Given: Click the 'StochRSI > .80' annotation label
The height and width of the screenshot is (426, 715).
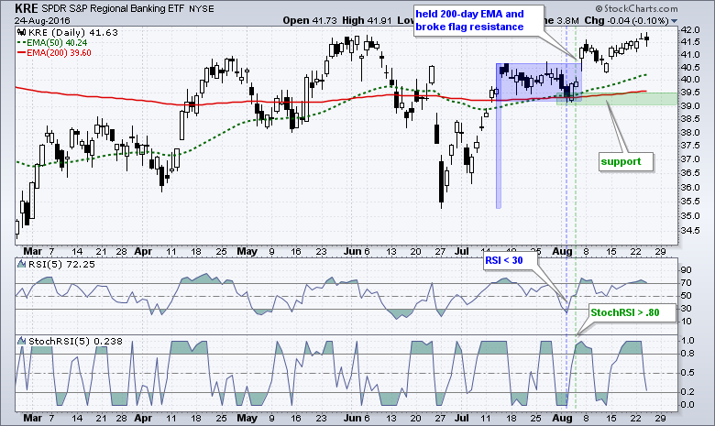Looking at the screenshot, I should coord(625,312).
